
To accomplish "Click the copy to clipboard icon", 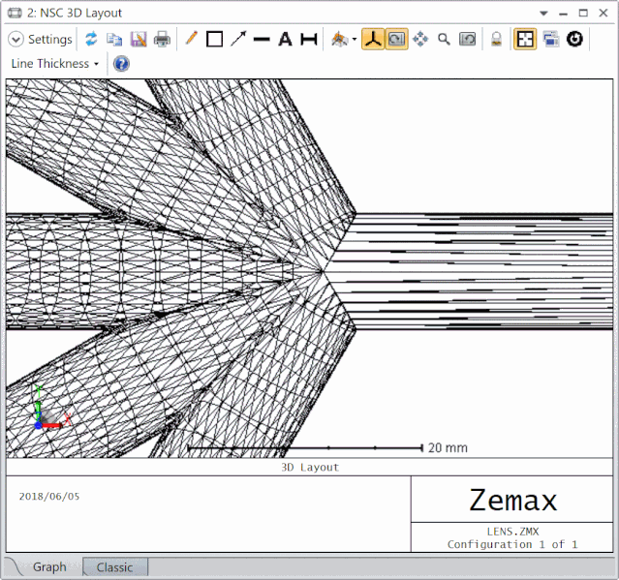I will point(114,39).
